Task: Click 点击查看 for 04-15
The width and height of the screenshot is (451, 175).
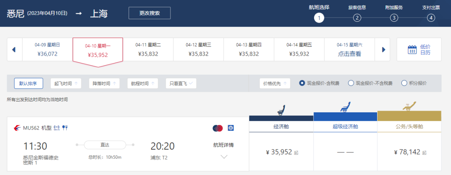Action: click(349, 54)
